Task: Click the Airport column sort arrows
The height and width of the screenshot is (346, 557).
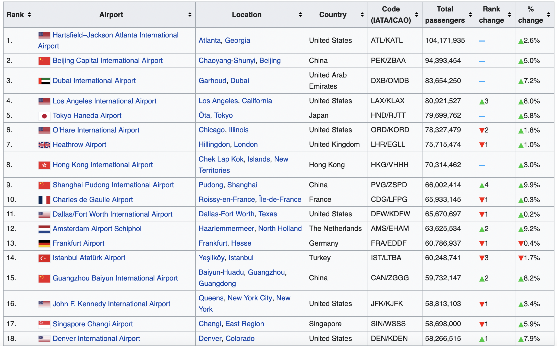Action: tap(190, 15)
